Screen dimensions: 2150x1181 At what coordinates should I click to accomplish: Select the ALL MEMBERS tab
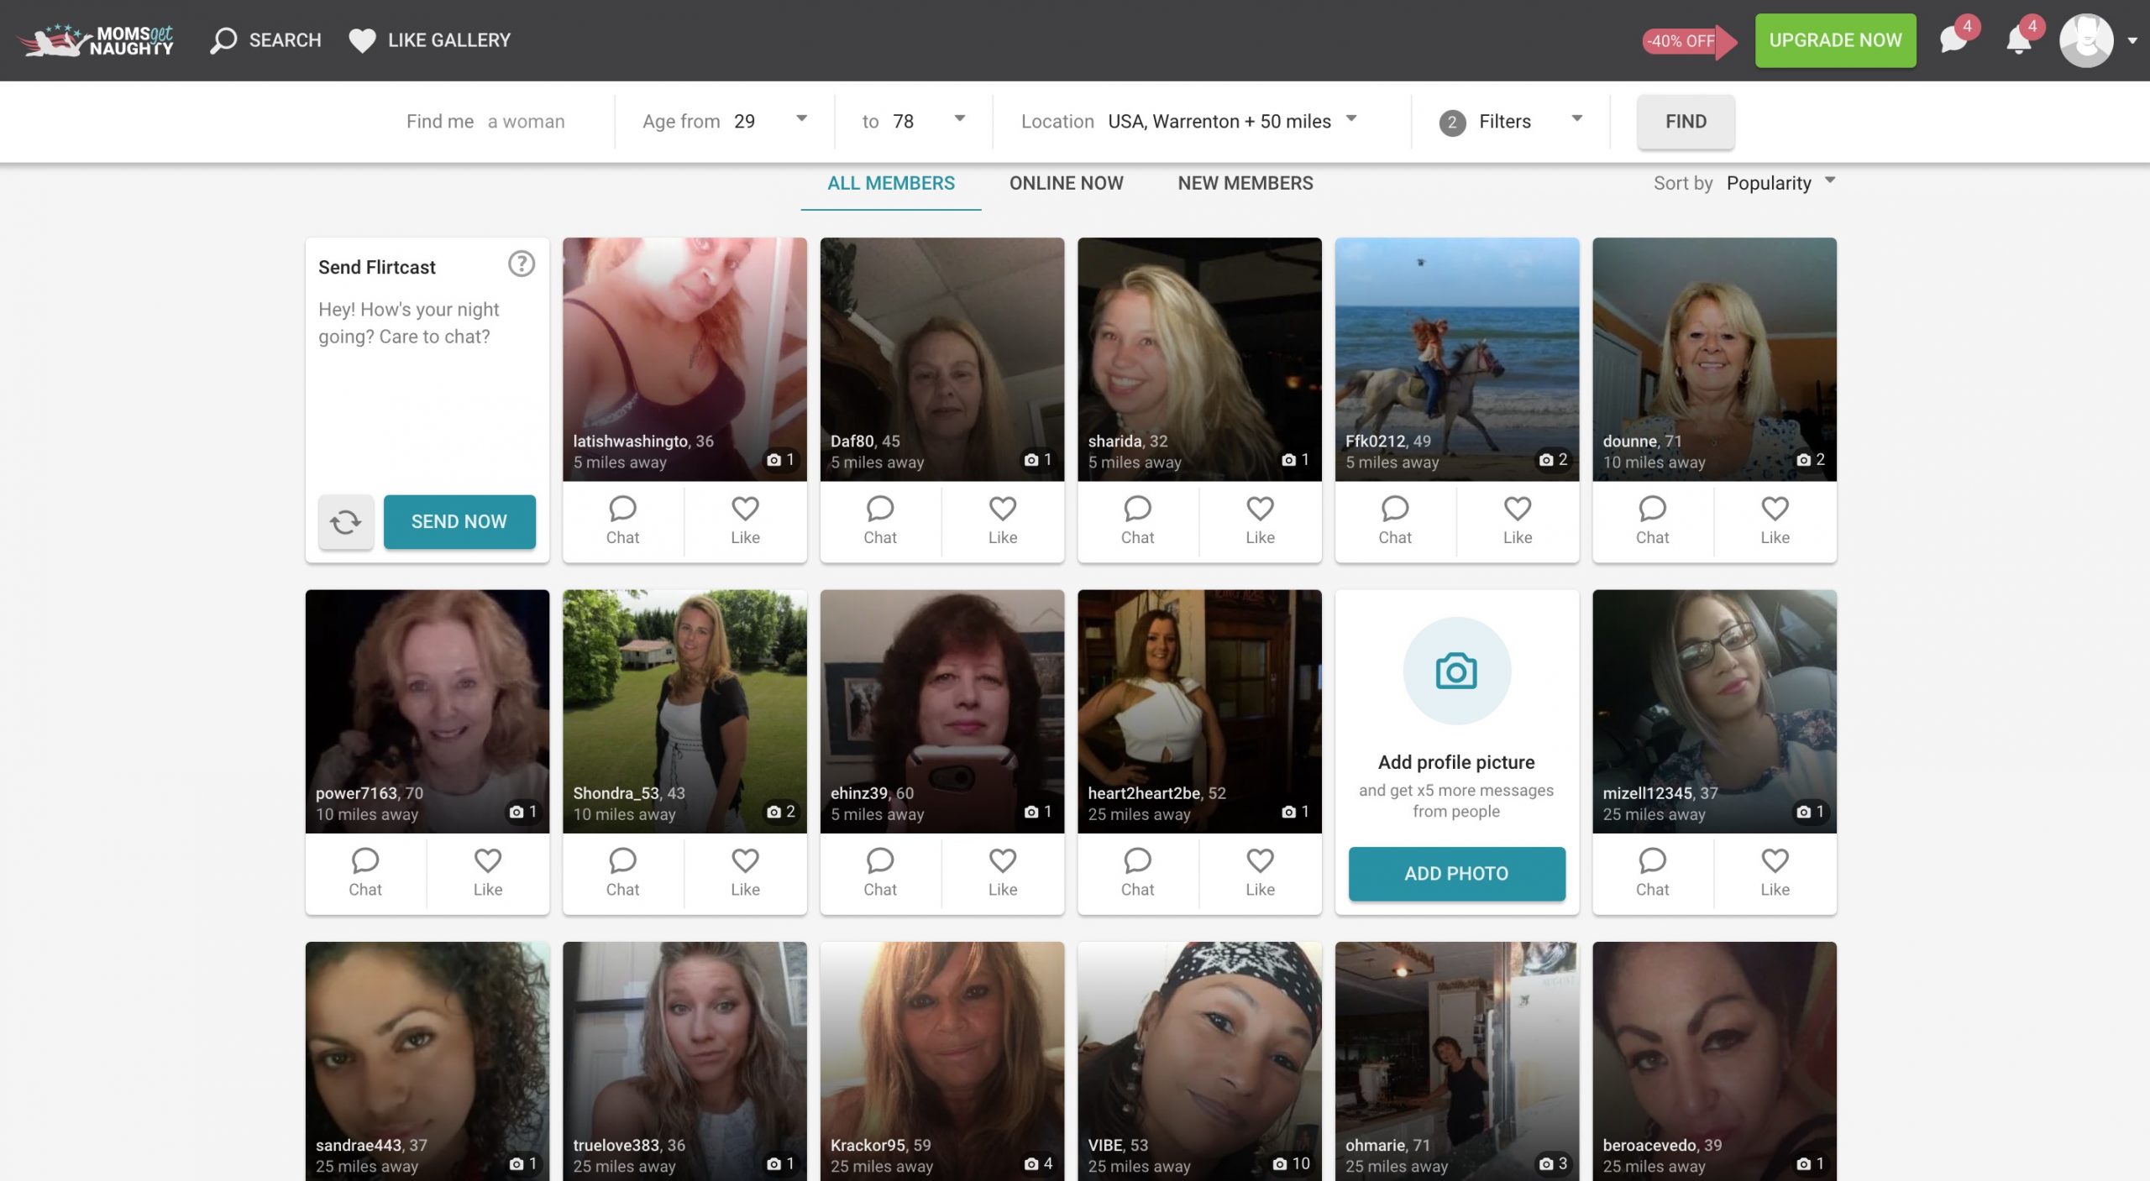click(891, 183)
